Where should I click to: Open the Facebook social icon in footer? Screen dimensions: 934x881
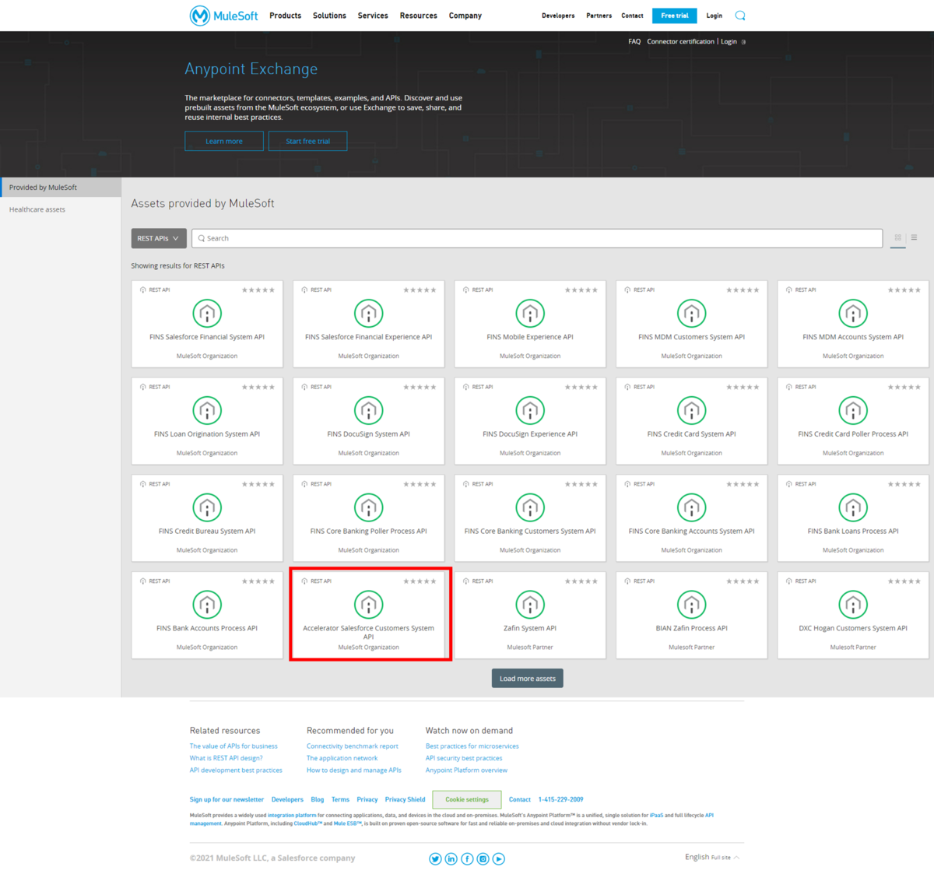[x=467, y=858]
